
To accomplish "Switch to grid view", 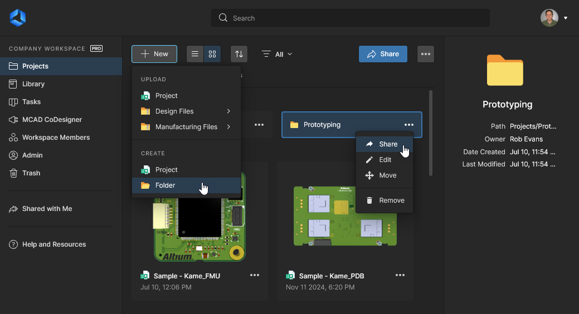I will pyautogui.click(x=212, y=54).
